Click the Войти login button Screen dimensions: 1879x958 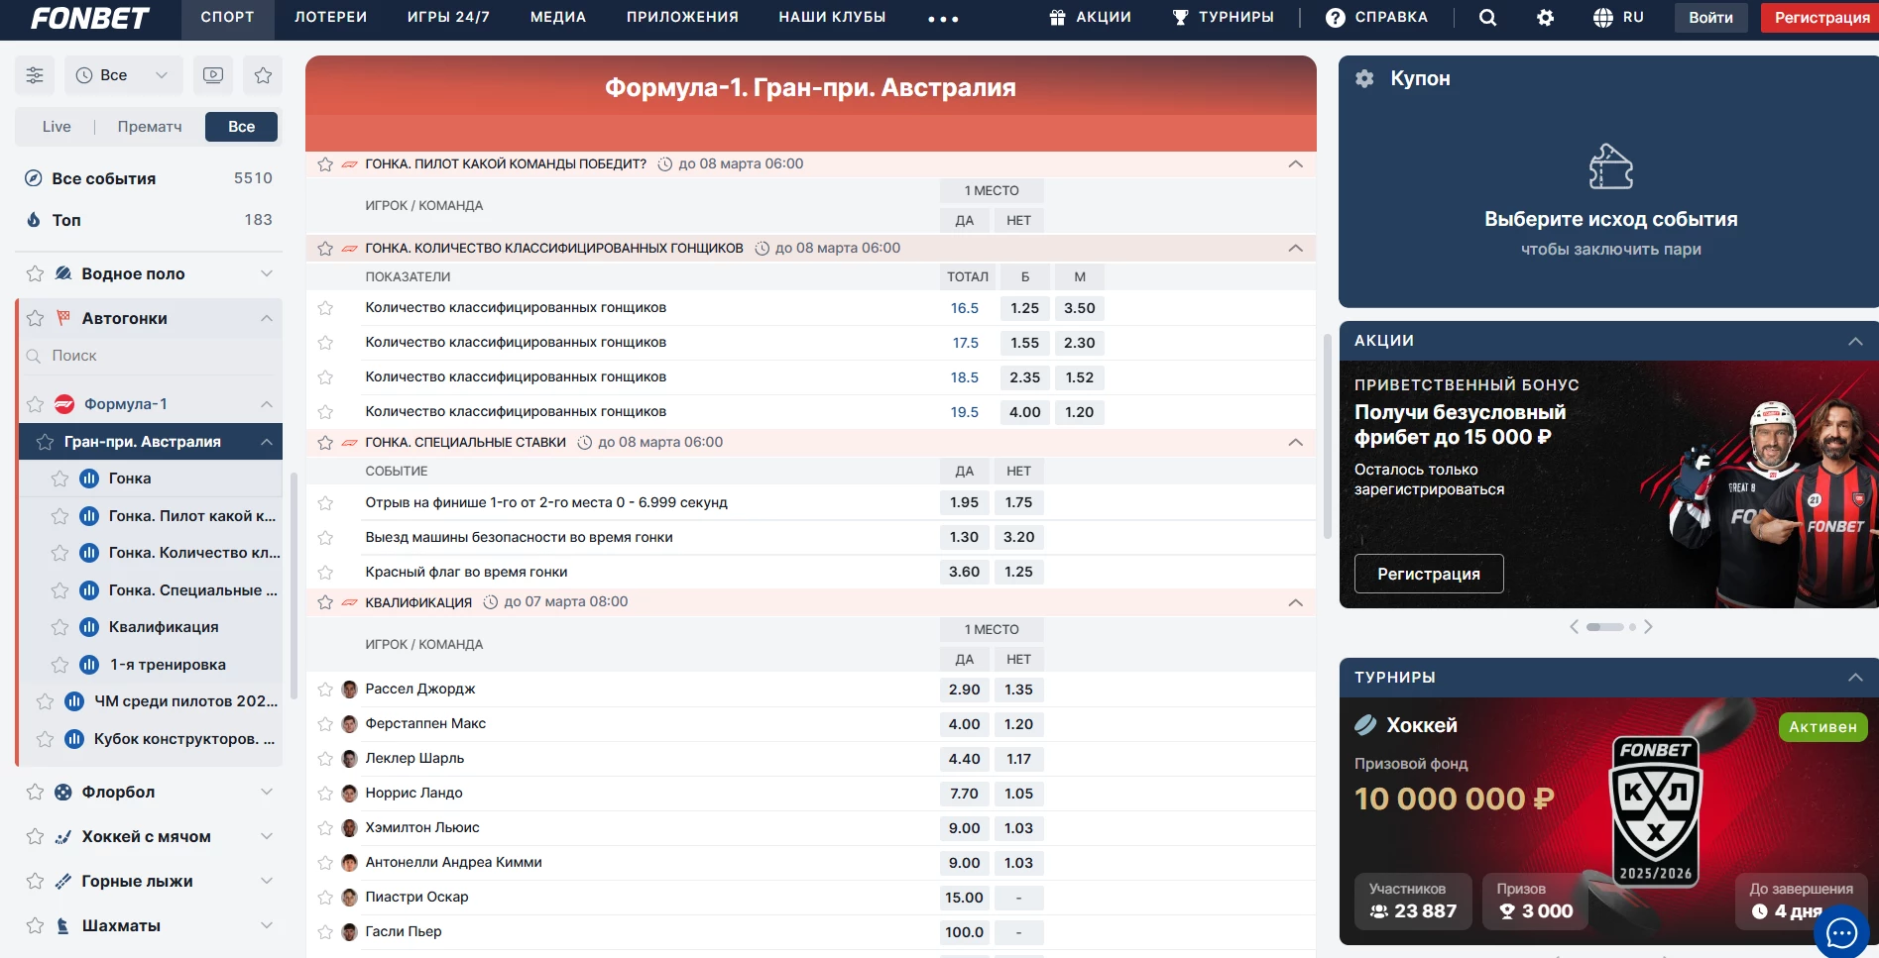pyautogui.click(x=1710, y=18)
